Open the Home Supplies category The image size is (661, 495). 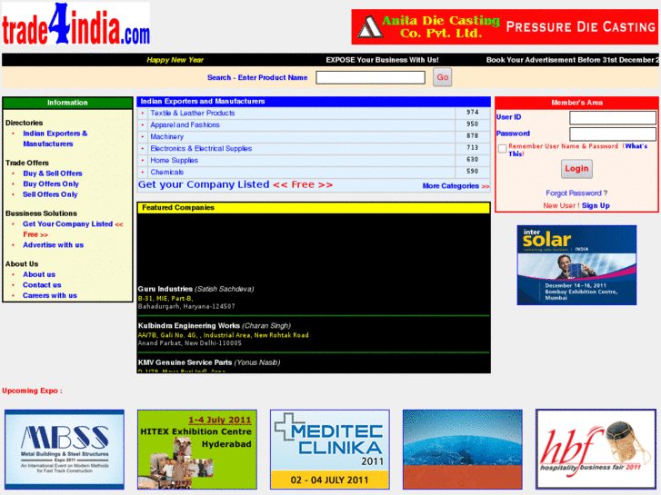[x=174, y=160]
